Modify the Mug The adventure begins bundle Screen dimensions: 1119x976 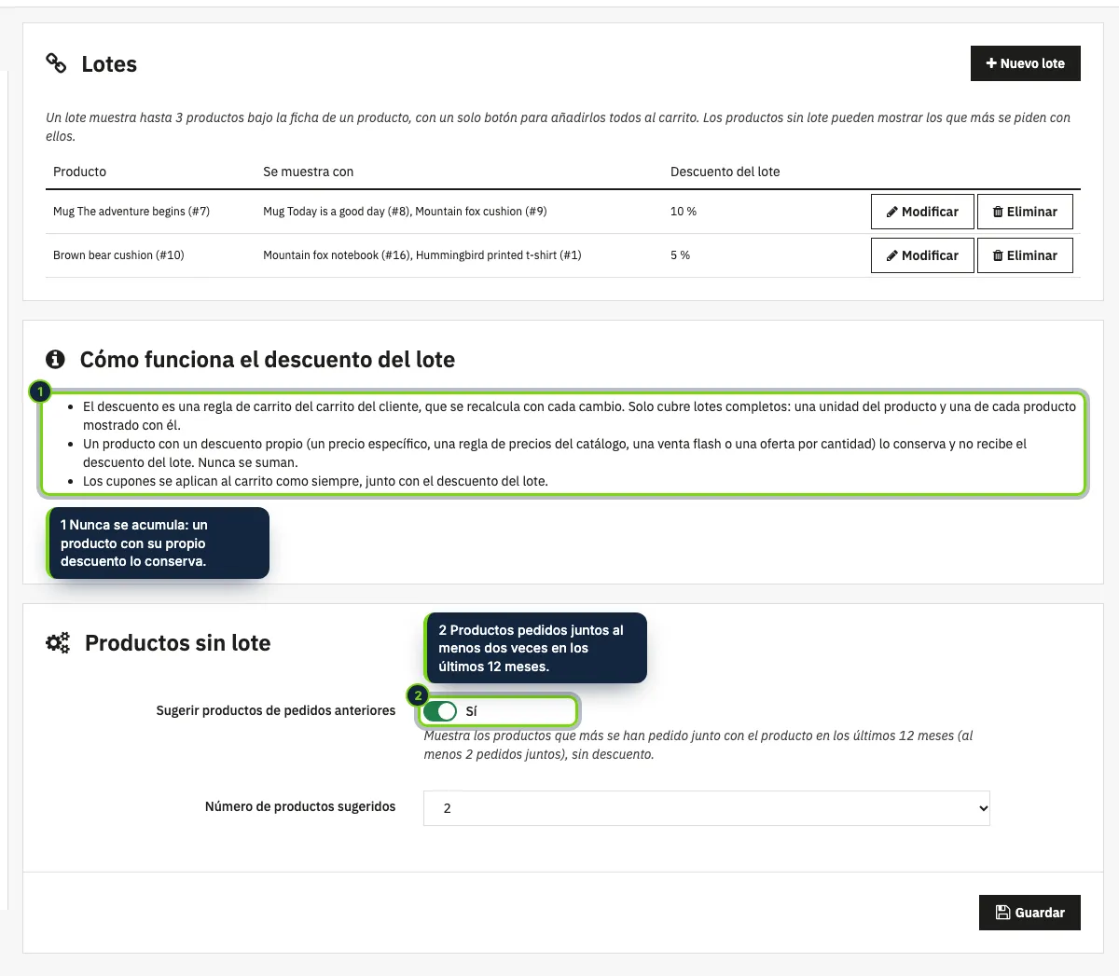point(922,212)
